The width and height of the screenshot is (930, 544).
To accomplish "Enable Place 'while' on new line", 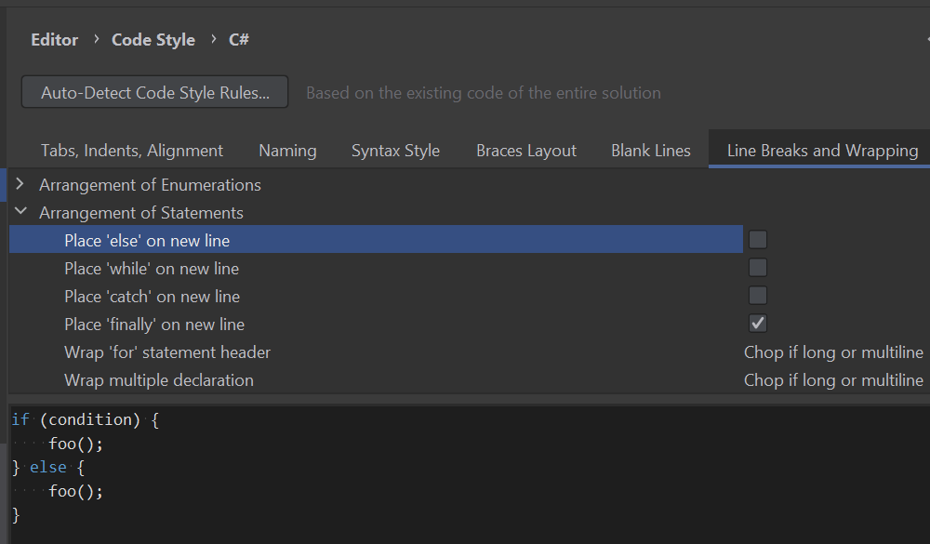I will coord(758,268).
